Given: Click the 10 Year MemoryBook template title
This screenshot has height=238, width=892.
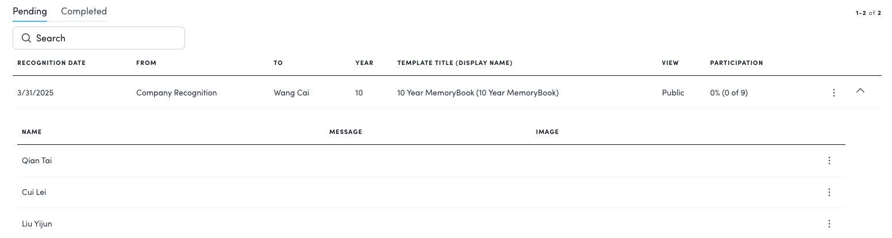Looking at the screenshot, I should click(478, 93).
